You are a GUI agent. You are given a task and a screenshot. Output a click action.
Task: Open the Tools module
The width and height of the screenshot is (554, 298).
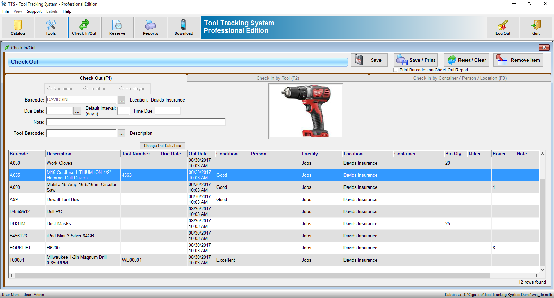click(x=51, y=27)
